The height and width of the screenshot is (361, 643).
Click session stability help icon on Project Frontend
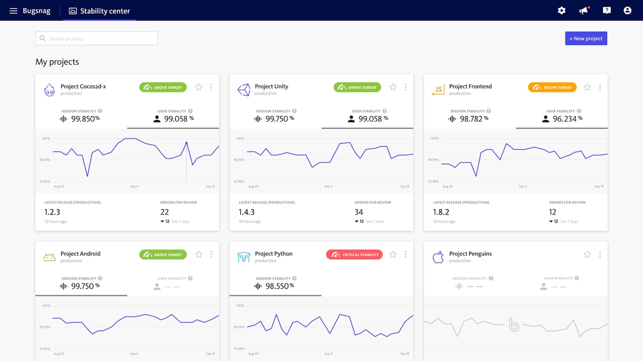(489, 111)
